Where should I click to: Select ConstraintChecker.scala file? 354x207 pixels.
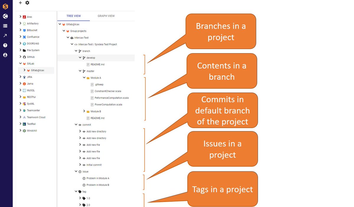pyautogui.click(x=108, y=91)
